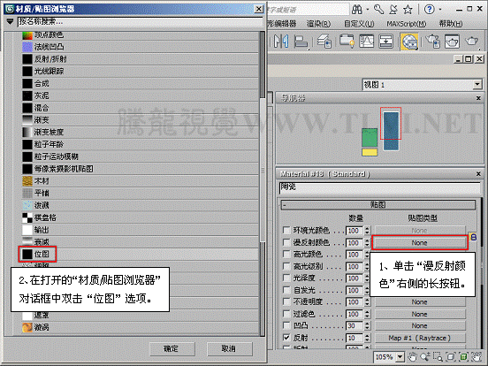Viewport: 488px width, 366px height.
Task: Select the Align tool icon
Action: (x=301, y=42)
